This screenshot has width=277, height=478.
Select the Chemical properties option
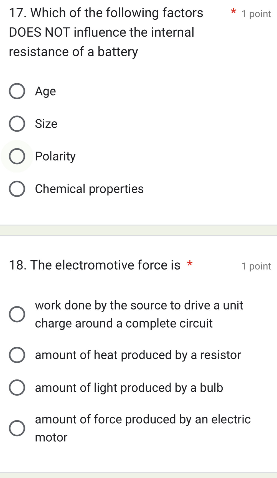coord(17,189)
